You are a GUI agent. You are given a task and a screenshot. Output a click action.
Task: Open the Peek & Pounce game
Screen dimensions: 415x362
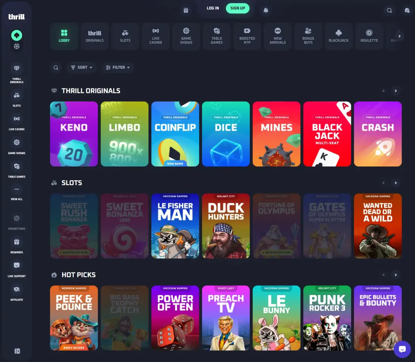click(74, 318)
